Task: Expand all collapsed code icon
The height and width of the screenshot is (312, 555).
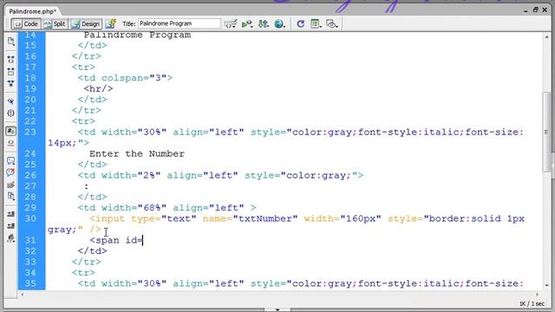Action: pos(11,83)
